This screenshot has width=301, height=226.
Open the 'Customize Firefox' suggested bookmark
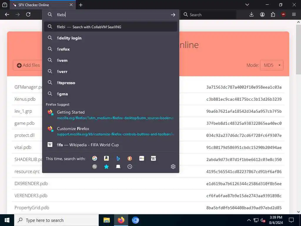tap(111, 131)
